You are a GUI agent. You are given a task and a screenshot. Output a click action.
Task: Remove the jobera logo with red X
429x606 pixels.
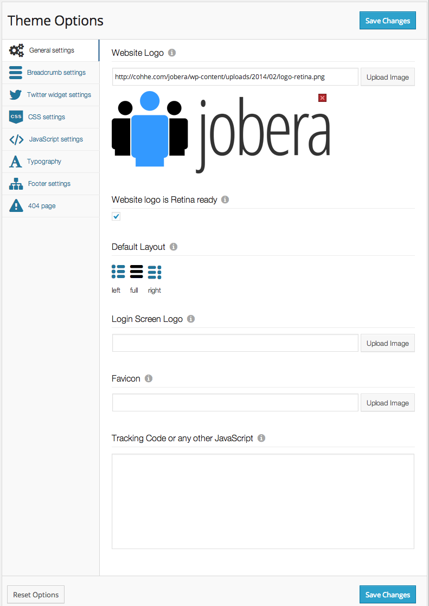tap(322, 98)
